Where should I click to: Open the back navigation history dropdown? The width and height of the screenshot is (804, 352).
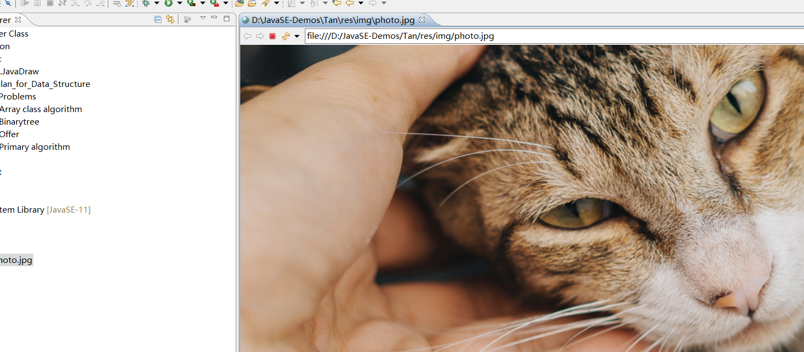pos(361,3)
